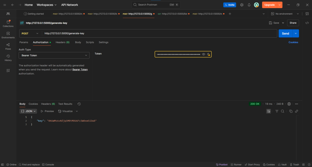Screen dimensions: 312x167
Task: Open the user avatar menu
Action: coord(256,5)
